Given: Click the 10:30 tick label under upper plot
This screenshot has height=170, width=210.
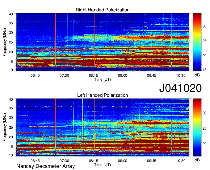Looking at the screenshot, I should [x=181, y=75].
